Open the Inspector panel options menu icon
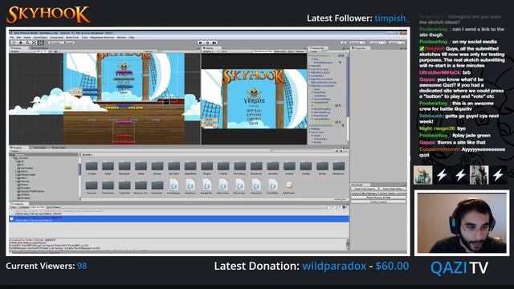Image resolution: width=514 pixels, height=289 pixels. tap(405, 48)
